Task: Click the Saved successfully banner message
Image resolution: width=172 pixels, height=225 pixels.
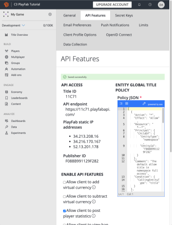Action: (112, 77)
